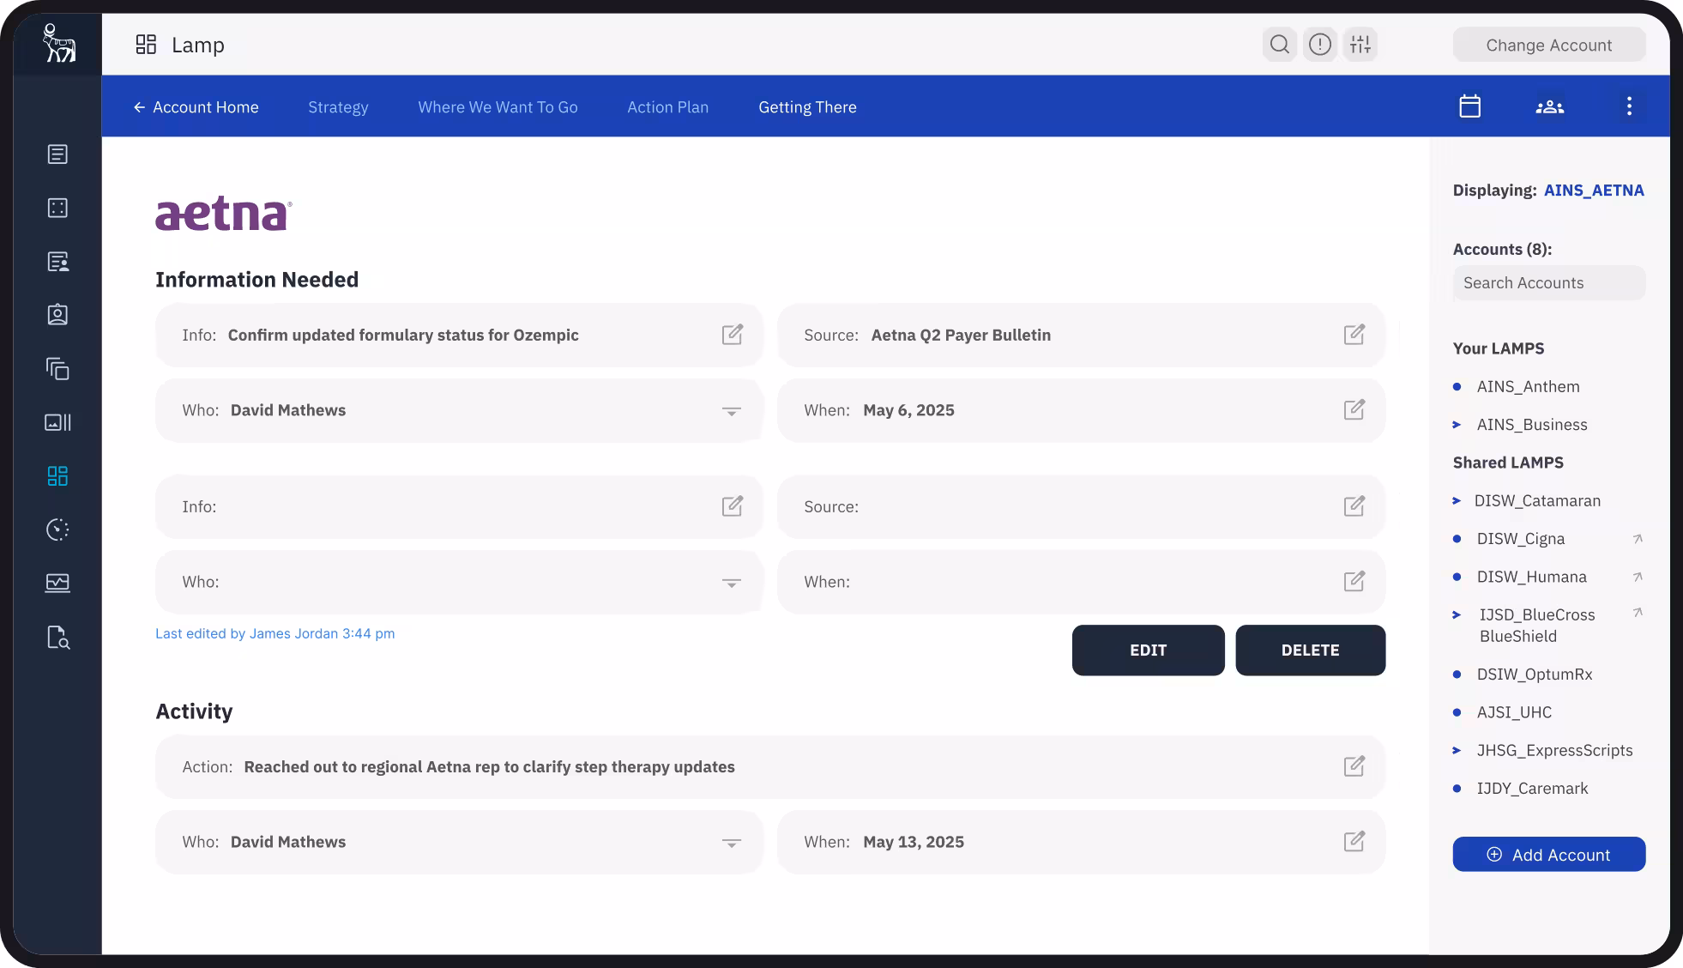The image size is (1683, 968).
Task: Open the team members group icon
Action: coord(1549,106)
